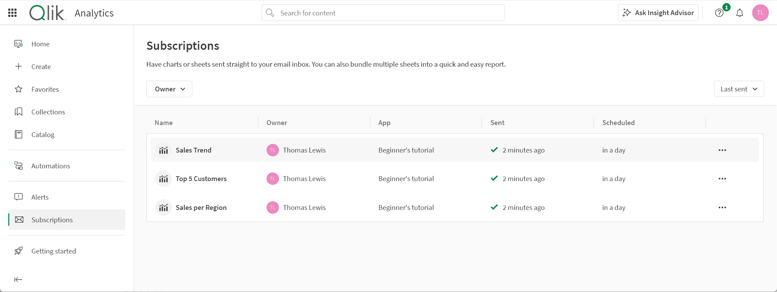Collapse the sidebar navigation panel
This screenshot has height=292, width=777.
click(x=18, y=280)
